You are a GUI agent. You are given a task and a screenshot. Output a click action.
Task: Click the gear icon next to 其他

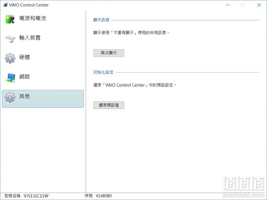(10, 97)
